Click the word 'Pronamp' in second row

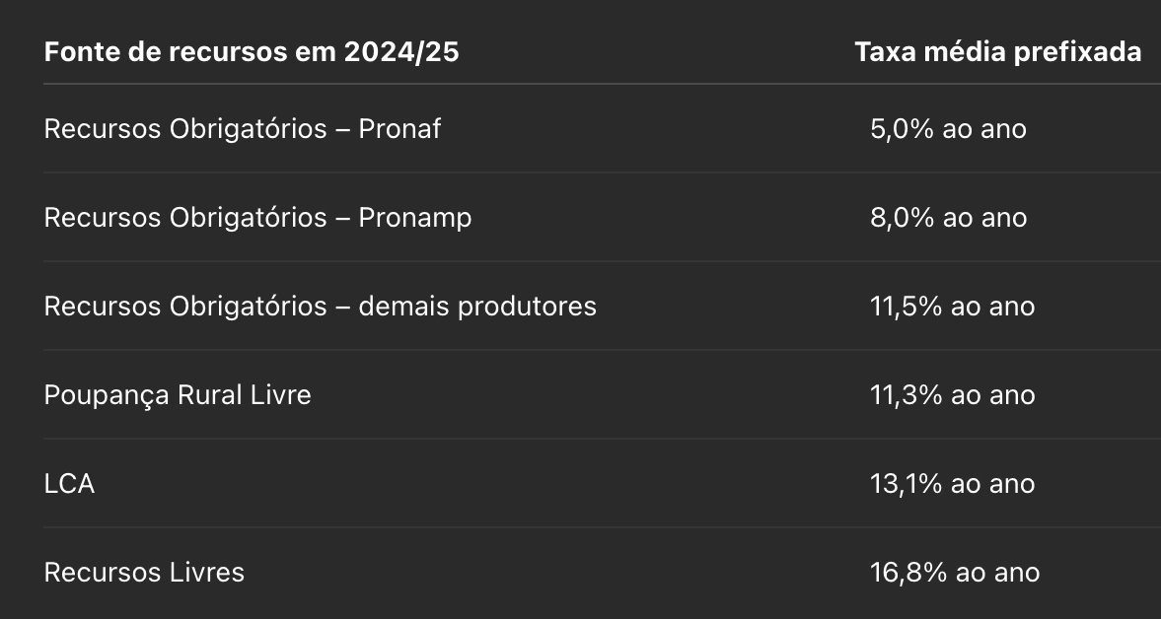[415, 218]
